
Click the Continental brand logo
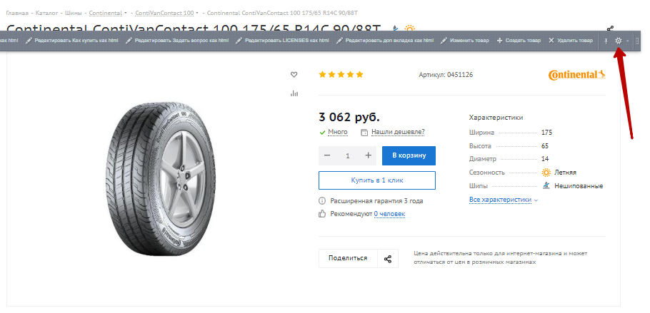pyautogui.click(x=576, y=75)
